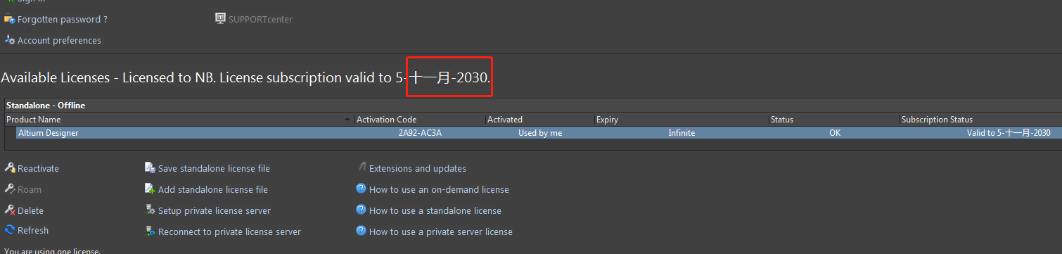Click 'You are using one license.' text
The image size is (1062, 254).
pos(52,251)
